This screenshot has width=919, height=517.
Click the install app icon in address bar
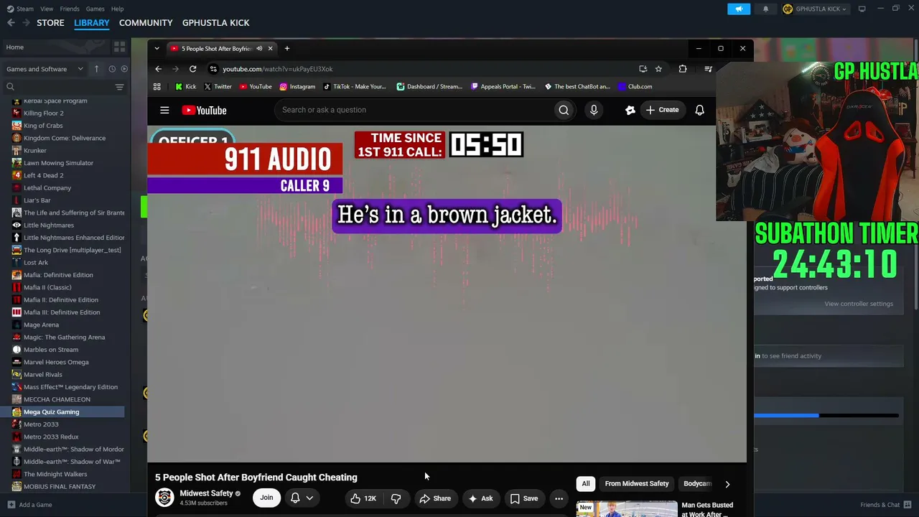coord(643,69)
